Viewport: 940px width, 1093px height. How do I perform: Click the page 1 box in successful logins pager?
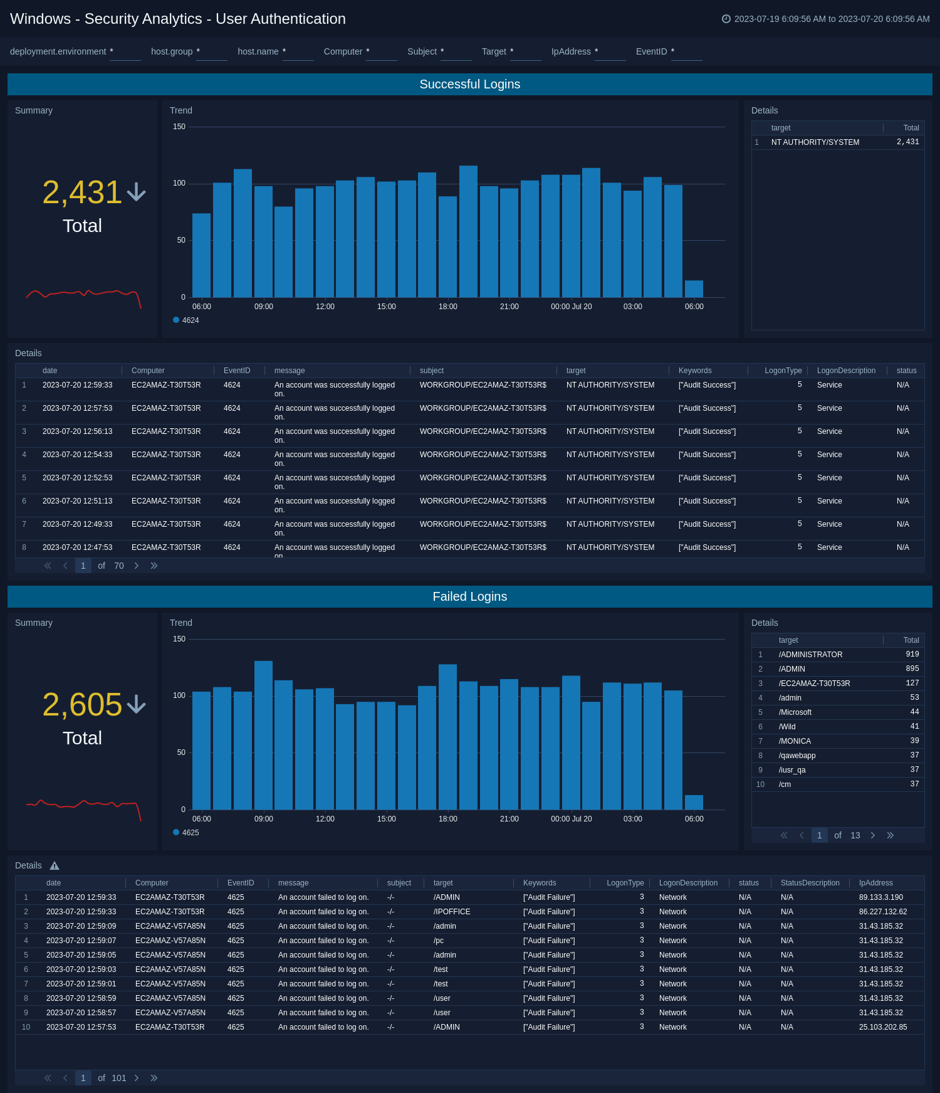click(x=83, y=566)
